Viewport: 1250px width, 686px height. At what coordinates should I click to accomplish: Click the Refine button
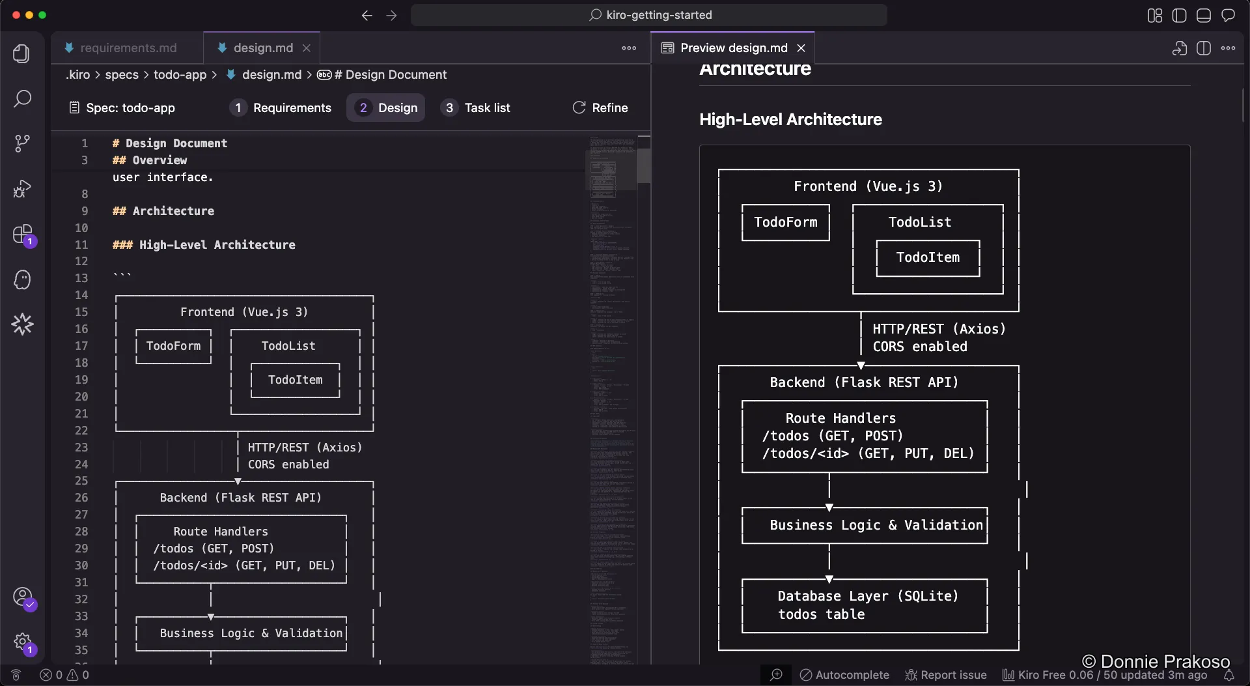click(x=600, y=108)
